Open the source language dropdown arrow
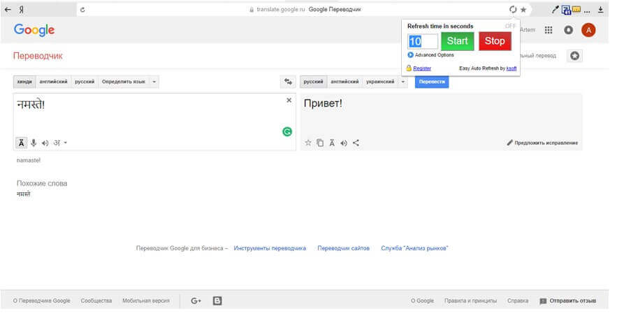 (154, 82)
